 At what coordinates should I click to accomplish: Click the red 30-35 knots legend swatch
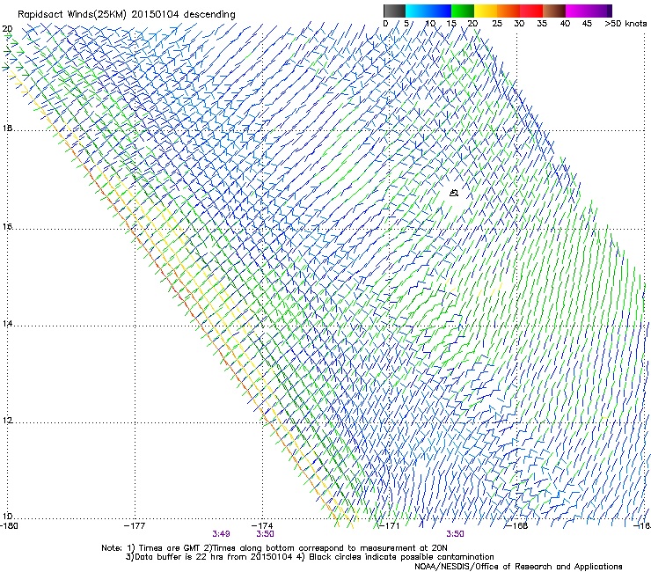coord(531,11)
